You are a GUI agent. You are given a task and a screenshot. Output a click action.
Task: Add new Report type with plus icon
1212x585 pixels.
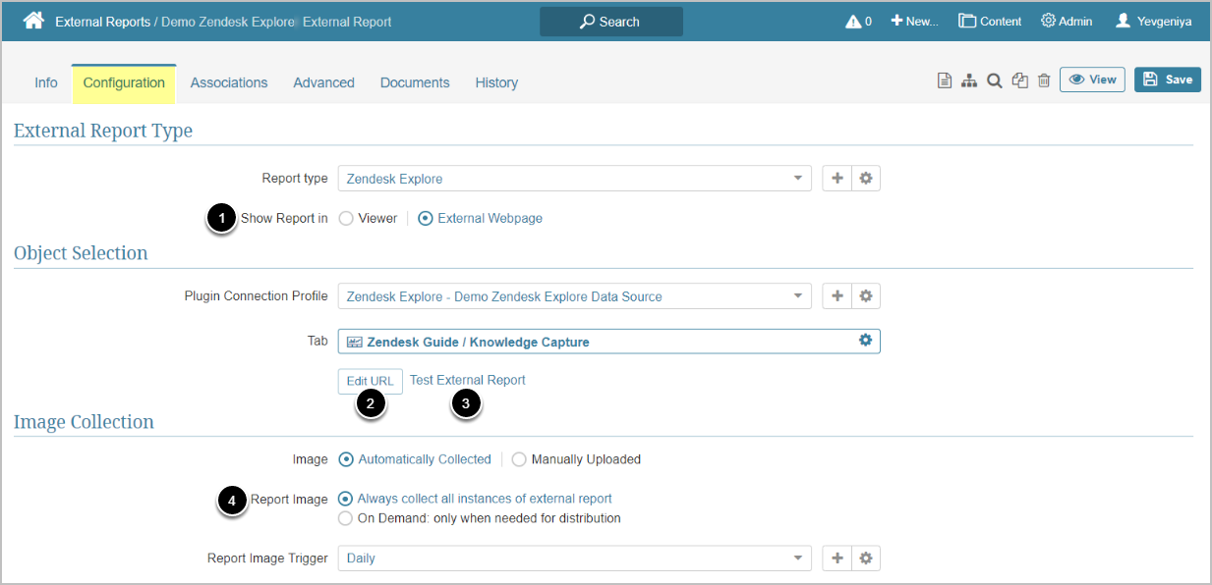click(x=837, y=179)
